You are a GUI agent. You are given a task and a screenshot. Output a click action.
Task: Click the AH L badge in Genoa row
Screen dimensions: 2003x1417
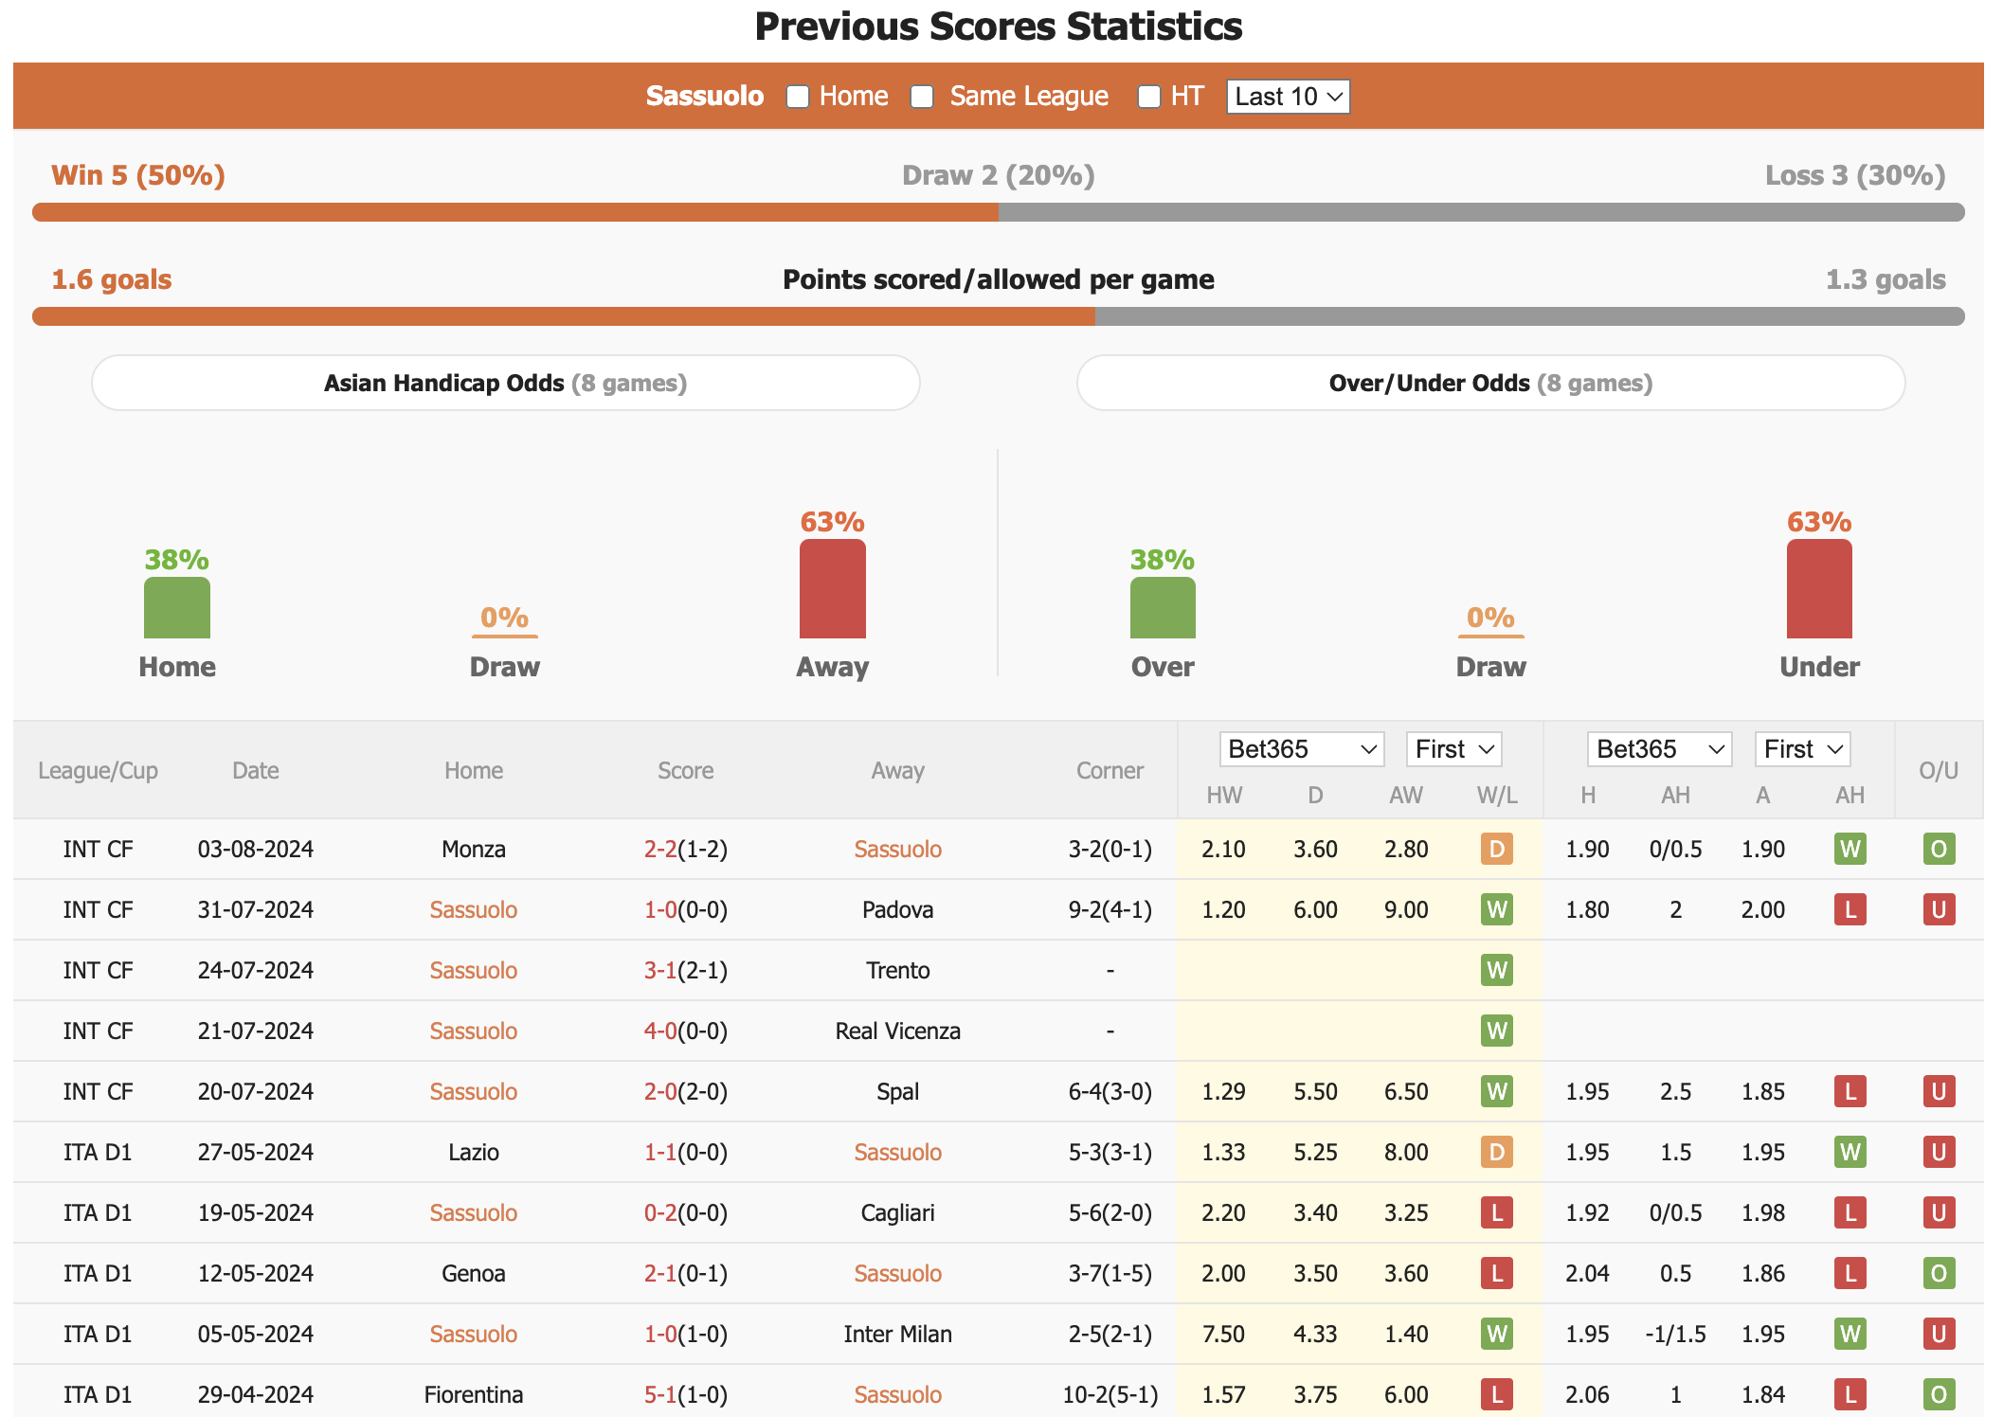(1850, 1273)
